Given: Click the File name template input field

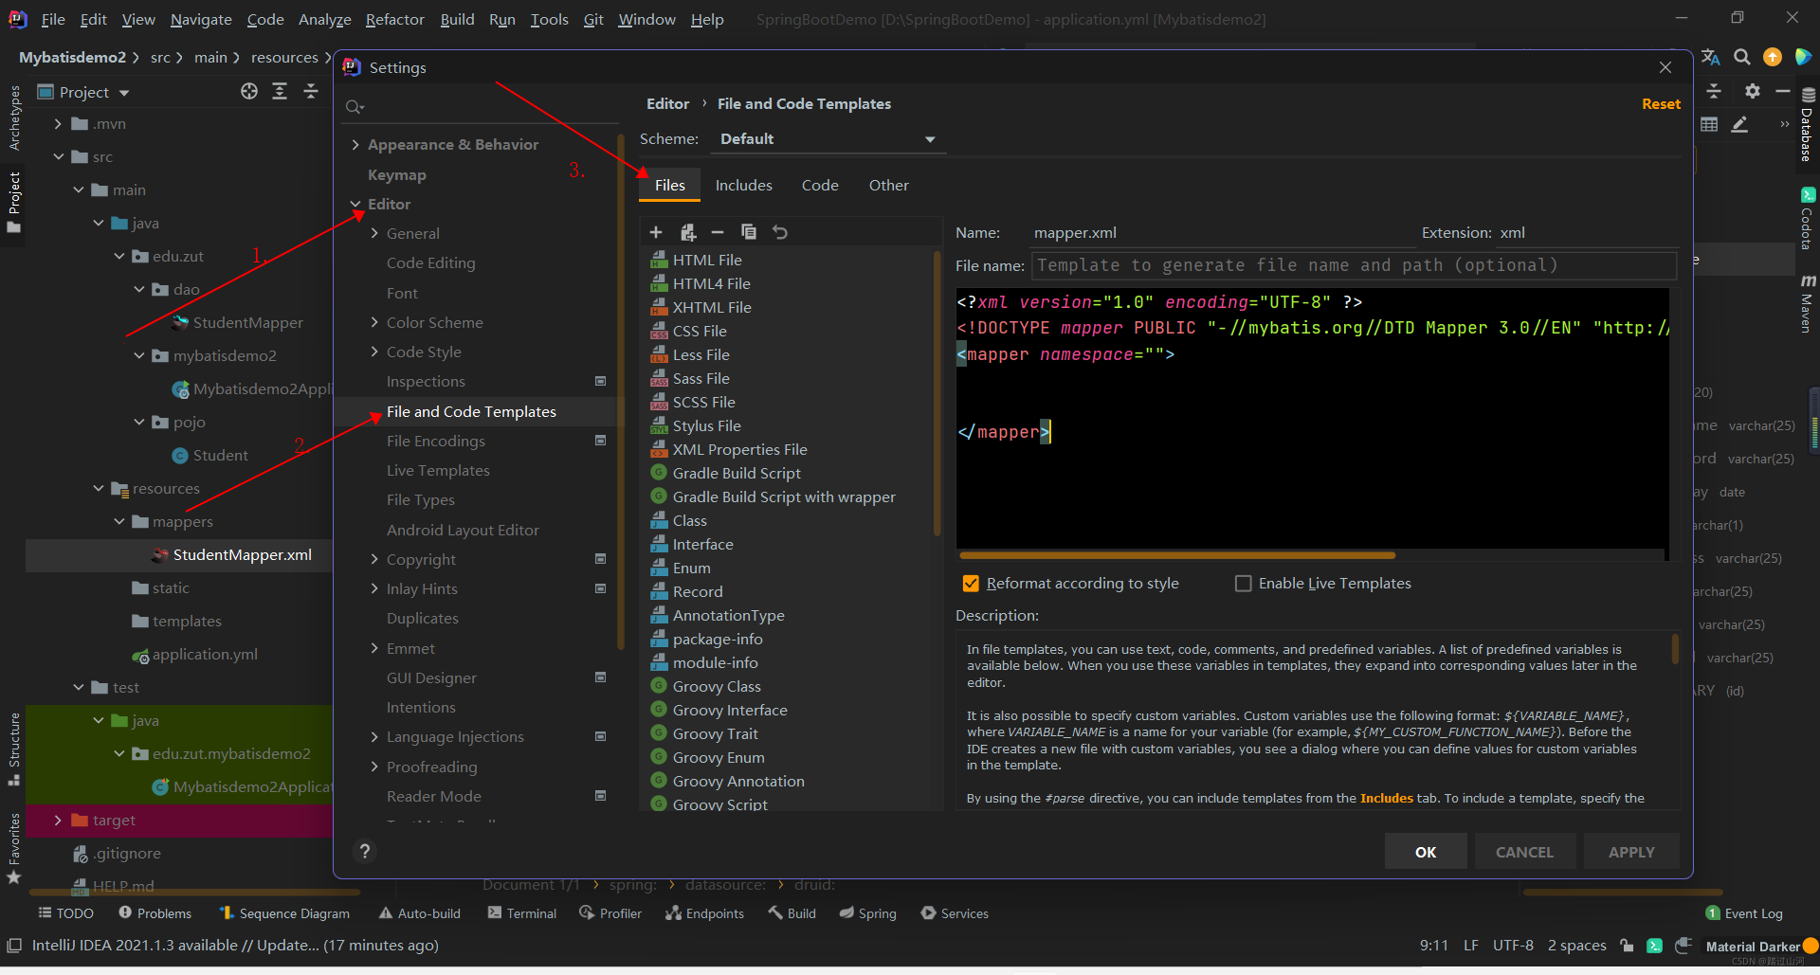Looking at the screenshot, I should pos(1354,266).
